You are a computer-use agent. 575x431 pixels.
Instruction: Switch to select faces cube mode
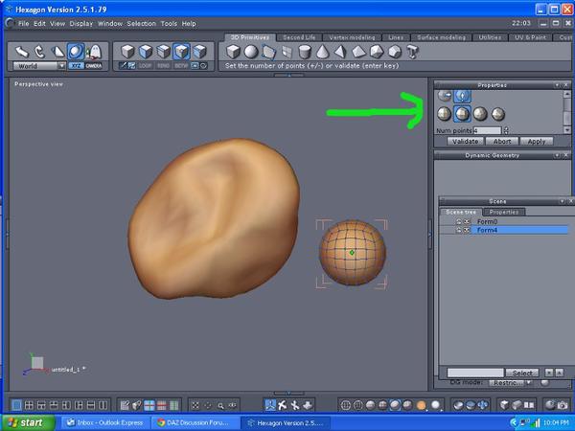(146, 52)
